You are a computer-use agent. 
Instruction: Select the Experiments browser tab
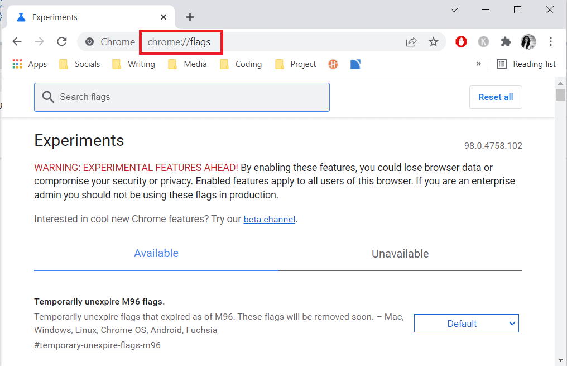tap(90, 17)
